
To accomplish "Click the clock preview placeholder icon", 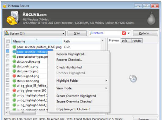I will click(x=133, y=79).
